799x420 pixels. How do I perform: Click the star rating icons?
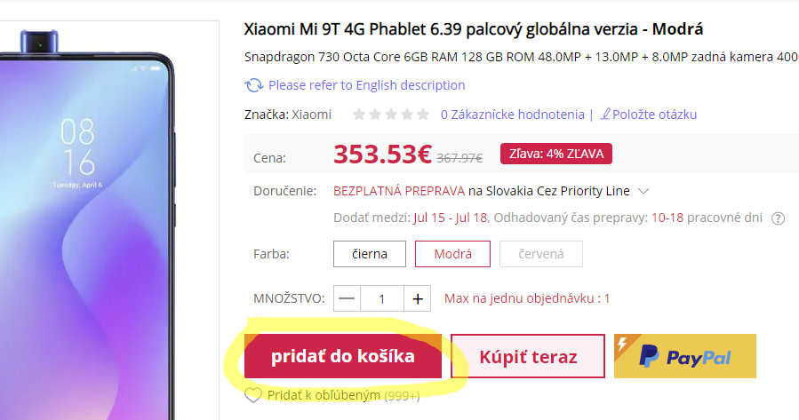390,115
